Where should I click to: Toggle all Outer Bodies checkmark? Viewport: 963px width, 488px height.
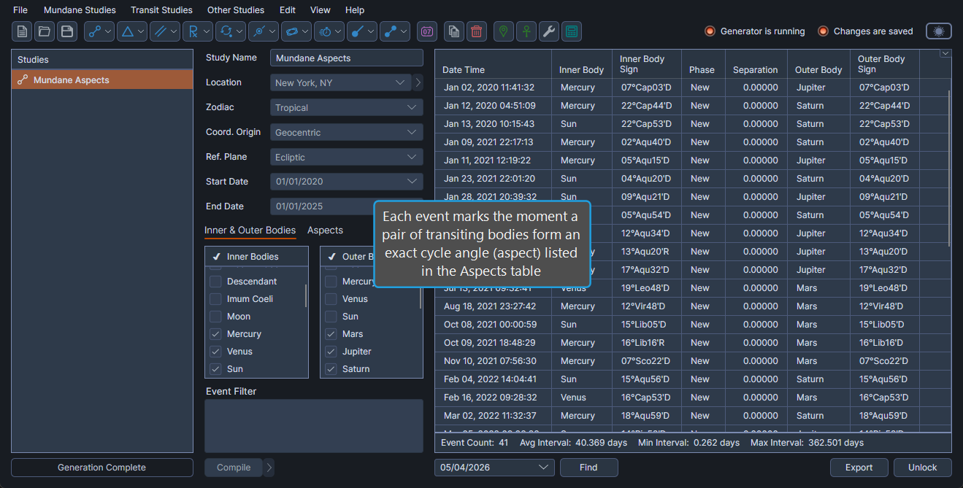tap(331, 257)
